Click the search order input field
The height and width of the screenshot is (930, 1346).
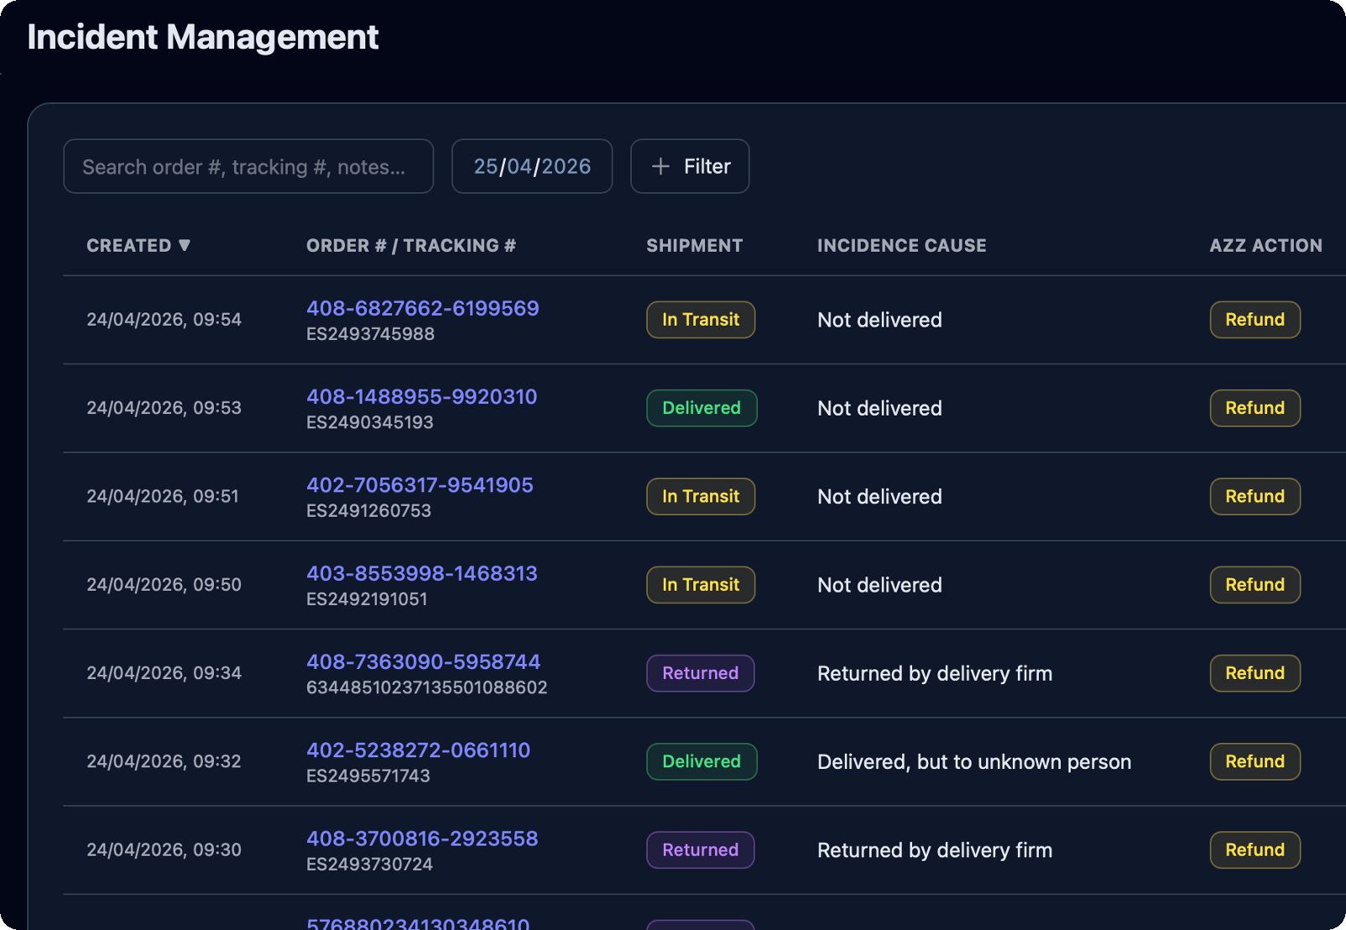click(248, 166)
